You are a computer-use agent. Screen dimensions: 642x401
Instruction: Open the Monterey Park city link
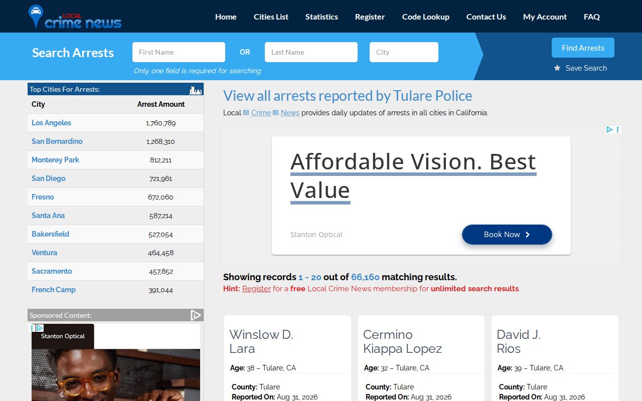pos(55,160)
